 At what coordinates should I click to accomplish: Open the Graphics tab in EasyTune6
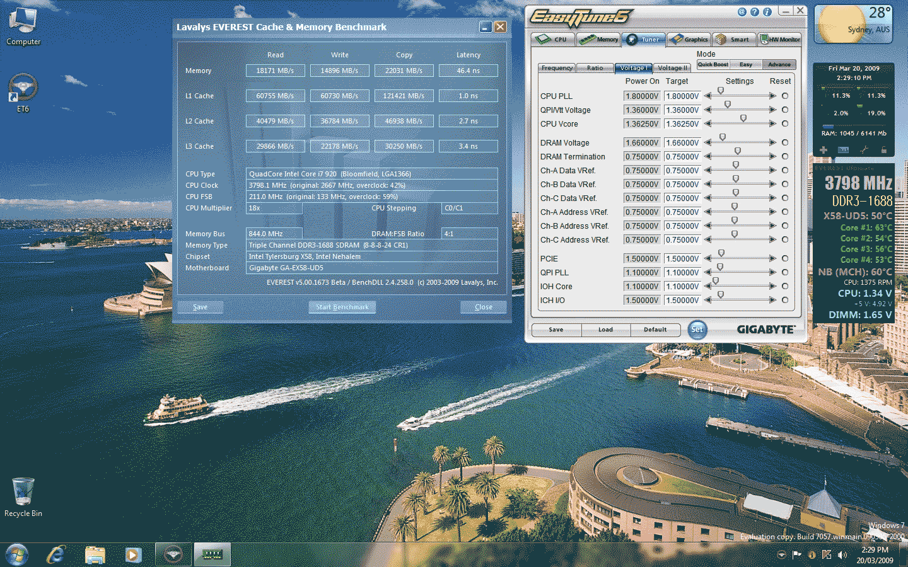(689, 39)
